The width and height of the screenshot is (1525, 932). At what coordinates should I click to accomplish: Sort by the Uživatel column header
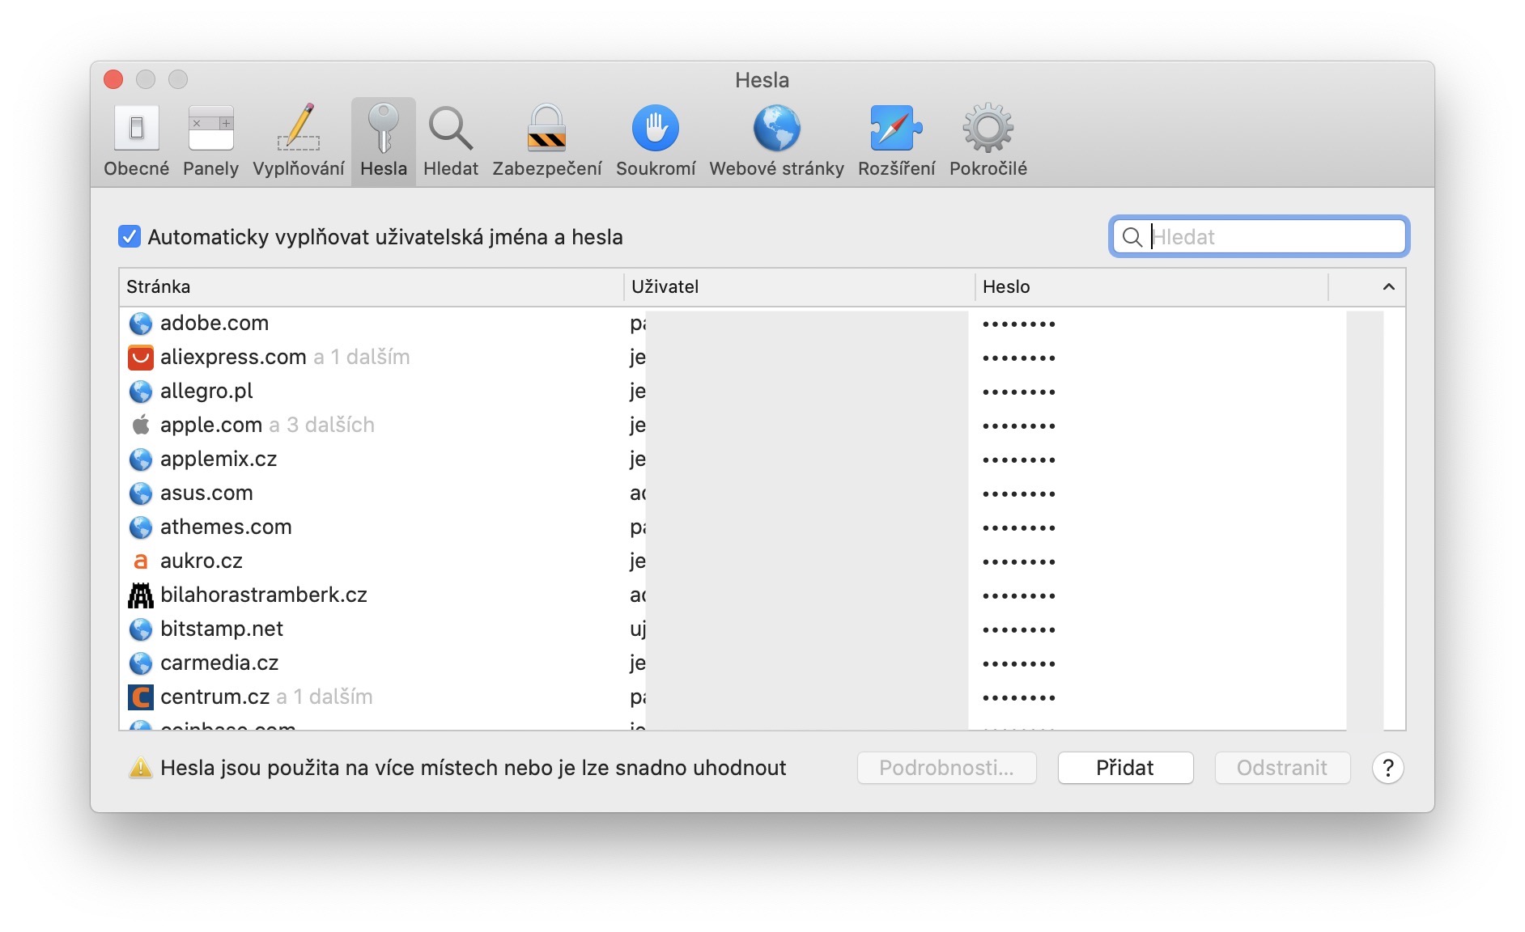coord(800,287)
